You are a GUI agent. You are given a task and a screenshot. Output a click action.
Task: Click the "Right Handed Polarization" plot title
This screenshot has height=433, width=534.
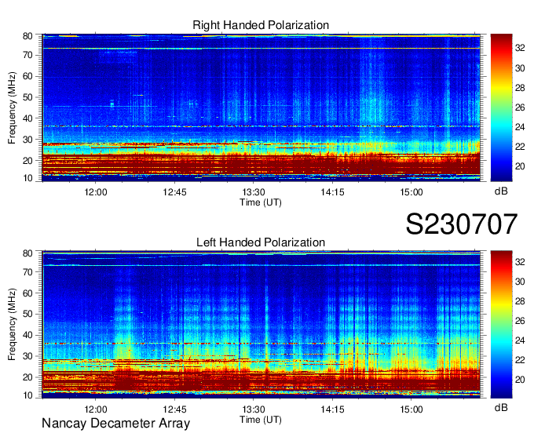coord(261,25)
